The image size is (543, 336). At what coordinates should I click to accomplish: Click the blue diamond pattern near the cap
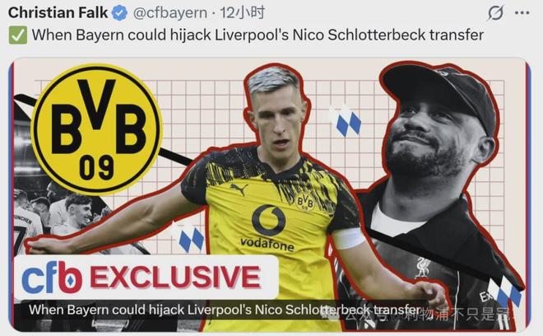(347, 121)
